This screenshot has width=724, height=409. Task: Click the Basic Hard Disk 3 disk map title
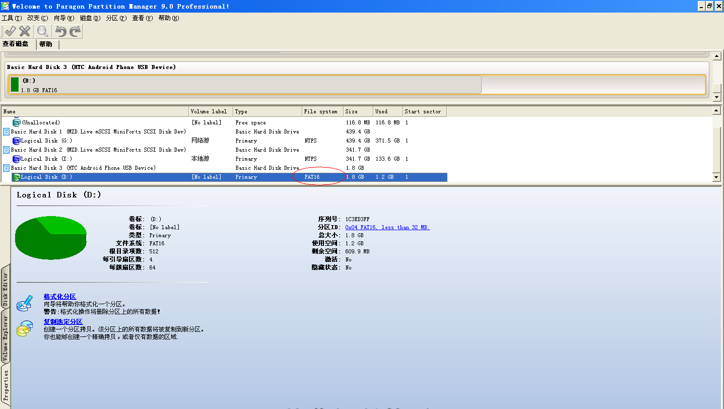pyautogui.click(x=91, y=67)
